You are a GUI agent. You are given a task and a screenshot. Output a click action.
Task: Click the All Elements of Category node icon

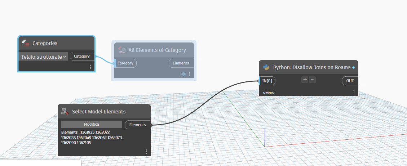pyautogui.click(x=122, y=50)
